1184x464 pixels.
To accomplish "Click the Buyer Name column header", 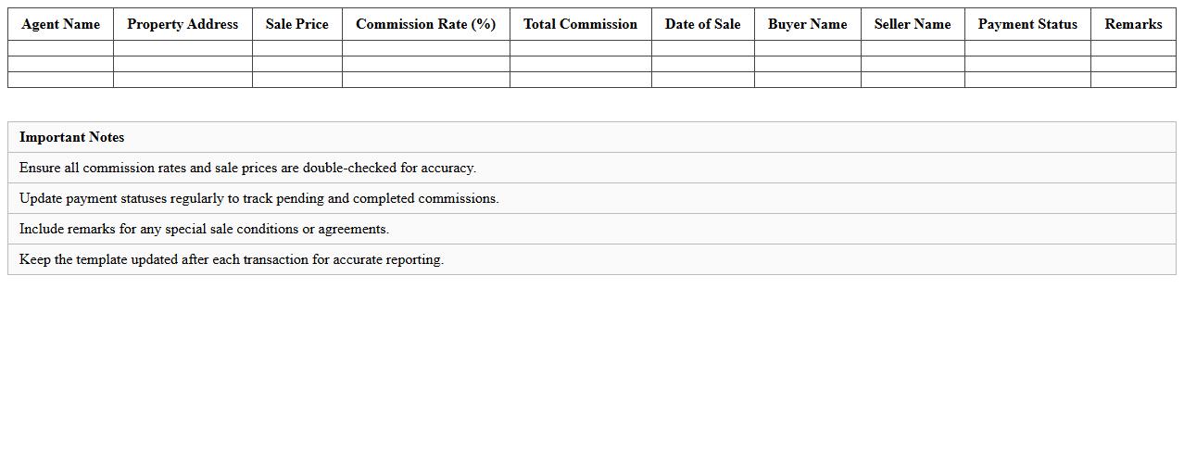I will click(807, 24).
